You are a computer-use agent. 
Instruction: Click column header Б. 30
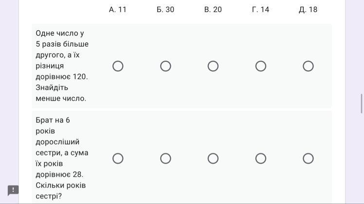pos(165,10)
